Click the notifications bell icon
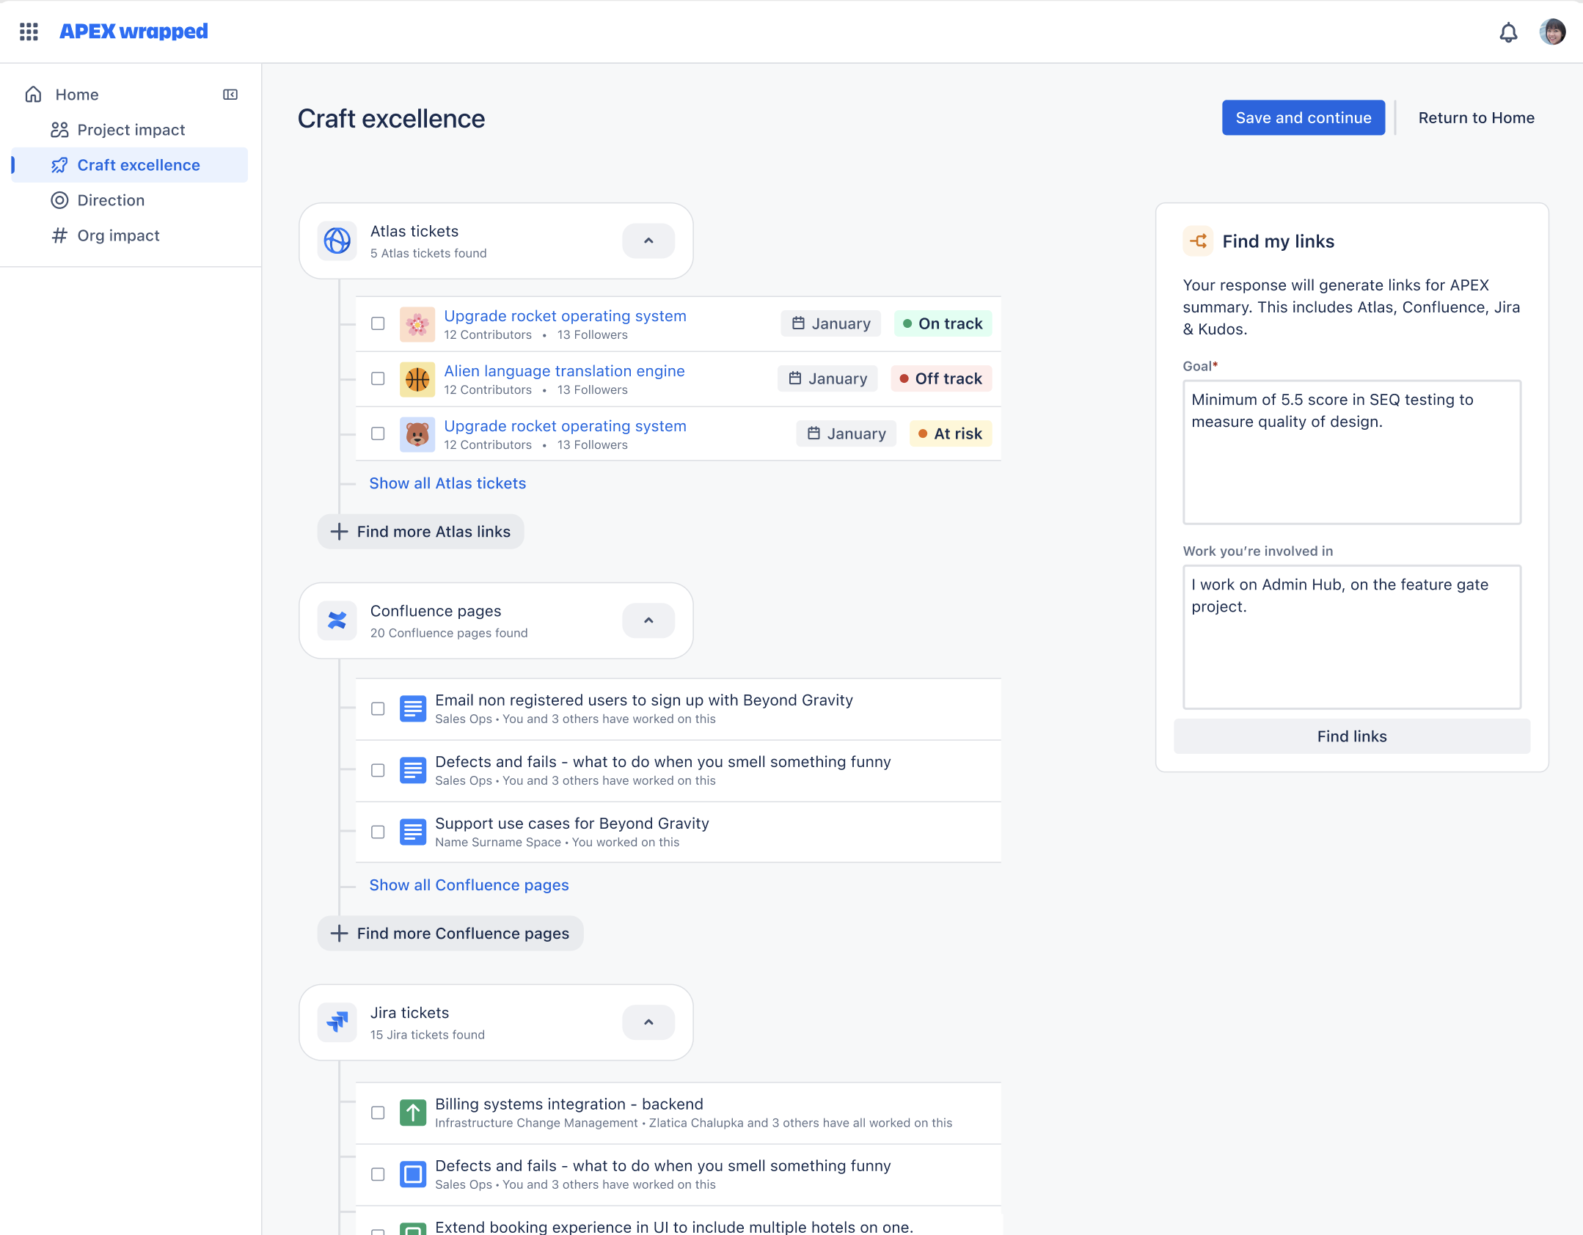This screenshot has width=1583, height=1235. point(1508,32)
